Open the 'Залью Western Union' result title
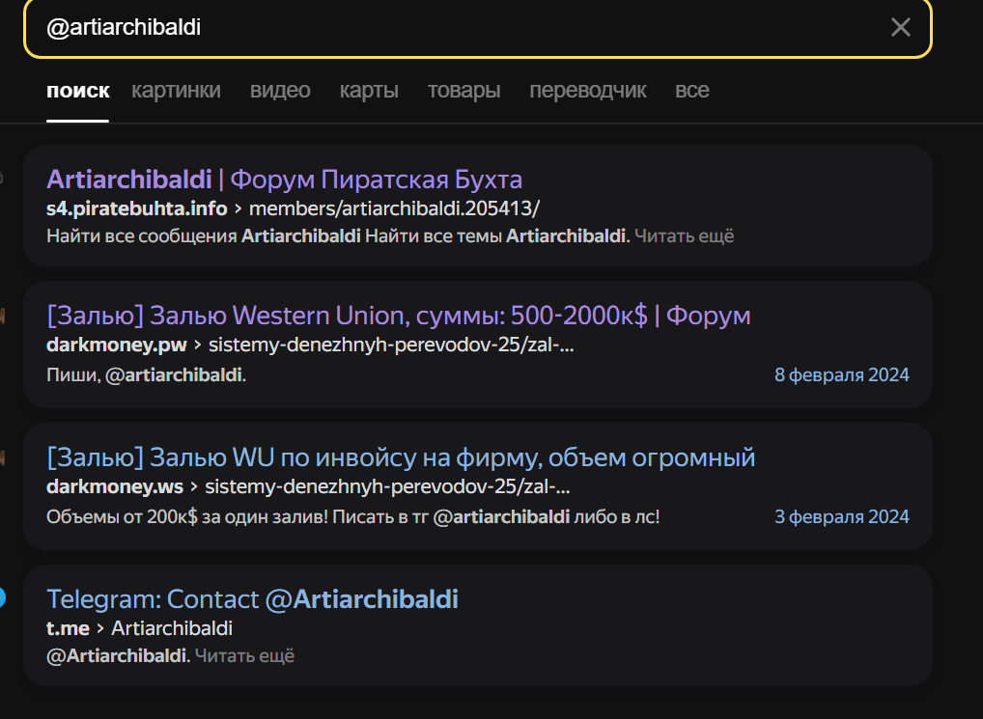The image size is (983, 719). coord(398,316)
